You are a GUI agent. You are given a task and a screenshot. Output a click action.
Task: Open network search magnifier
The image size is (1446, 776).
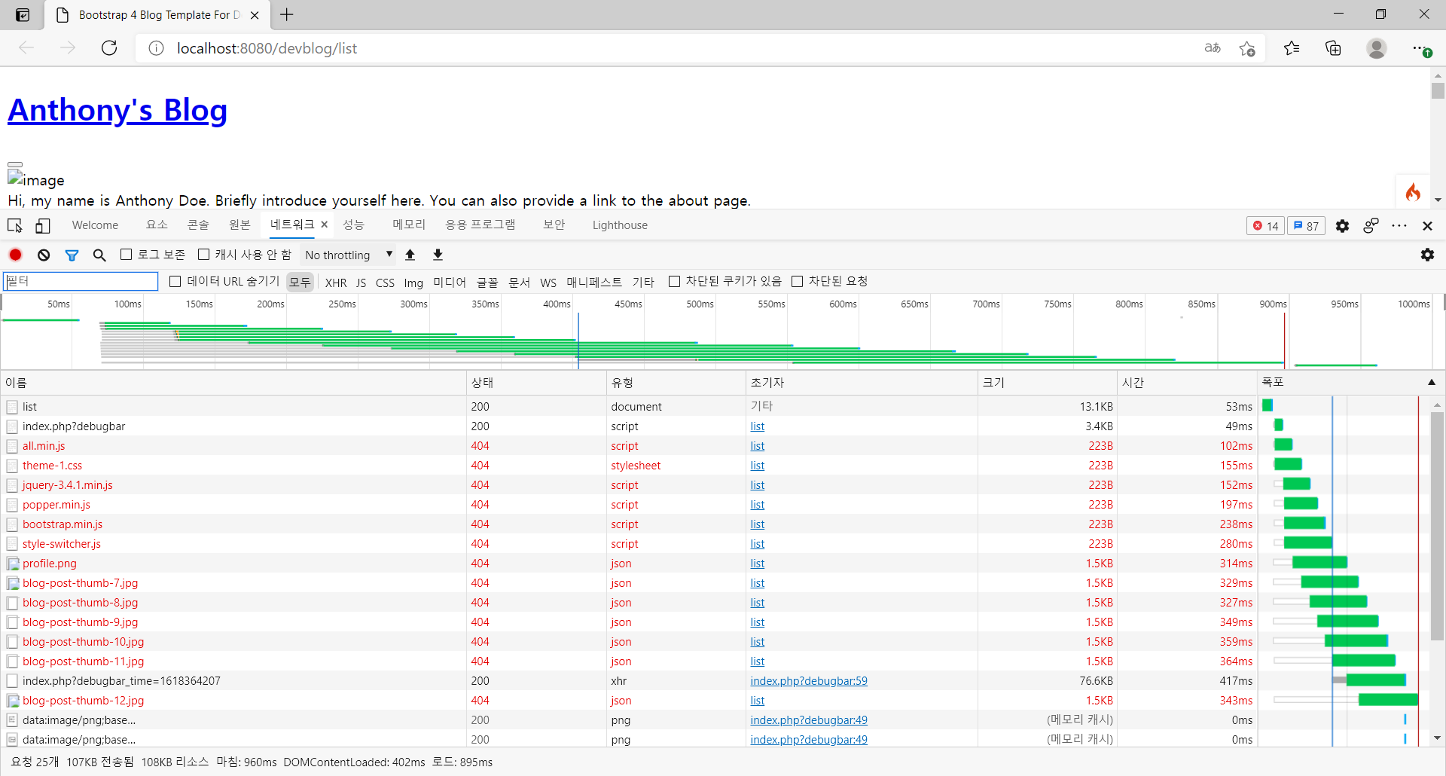99,255
